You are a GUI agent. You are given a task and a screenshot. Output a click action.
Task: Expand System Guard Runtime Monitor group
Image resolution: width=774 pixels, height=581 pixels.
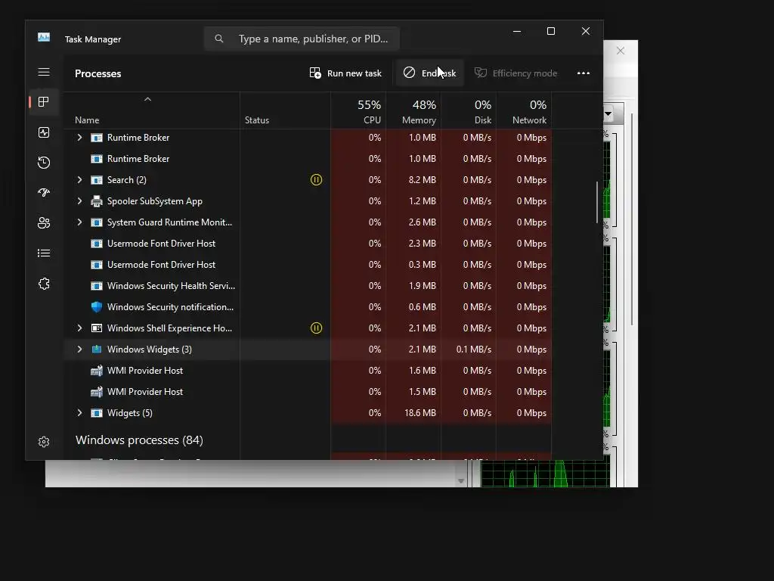79,222
